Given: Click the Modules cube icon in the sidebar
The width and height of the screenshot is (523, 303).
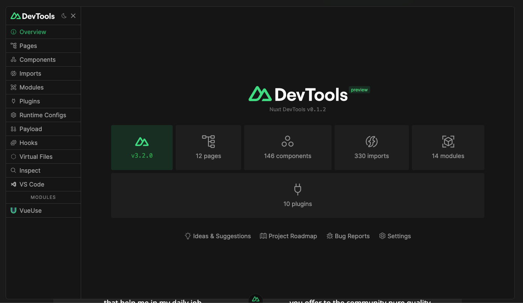Looking at the screenshot, I should tap(14, 87).
